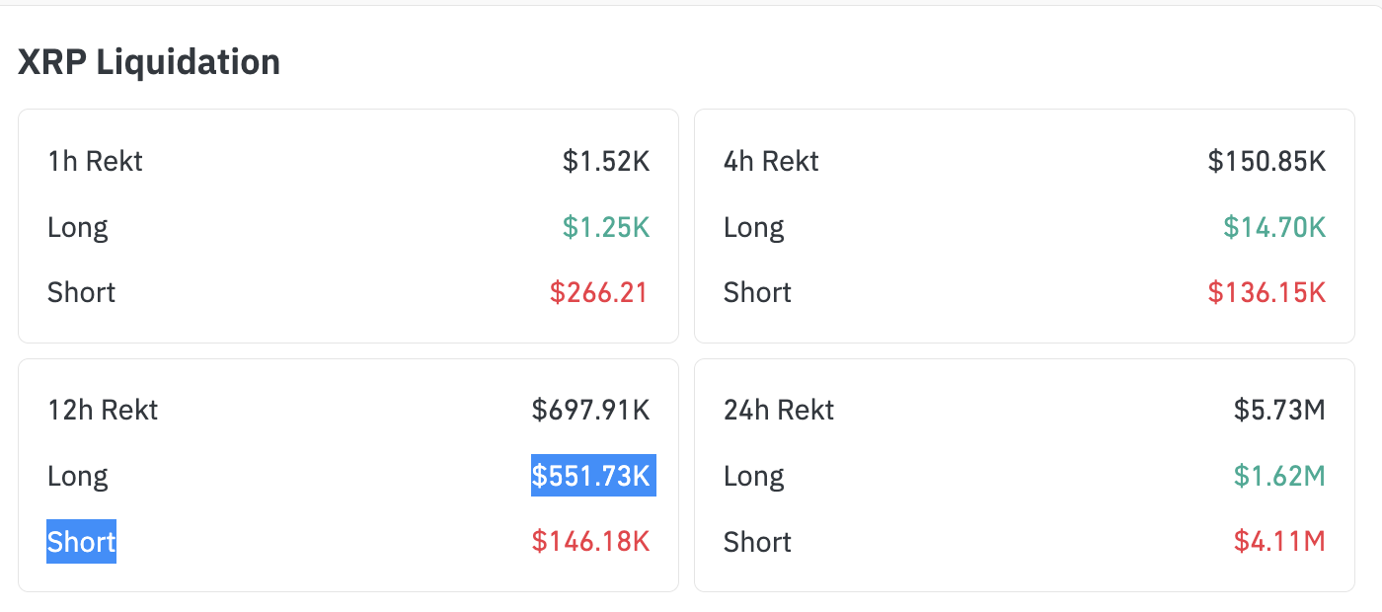Click the Short label in 4h card
The image size is (1382, 612).
point(757,292)
